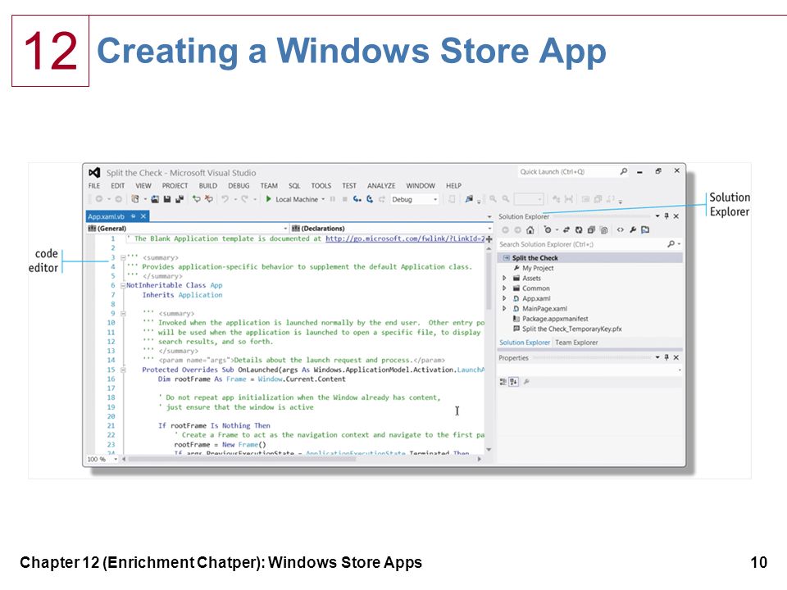This screenshot has height=590, width=787.
Task: Select the Split the Check project node
Action: click(x=589, y=258)
